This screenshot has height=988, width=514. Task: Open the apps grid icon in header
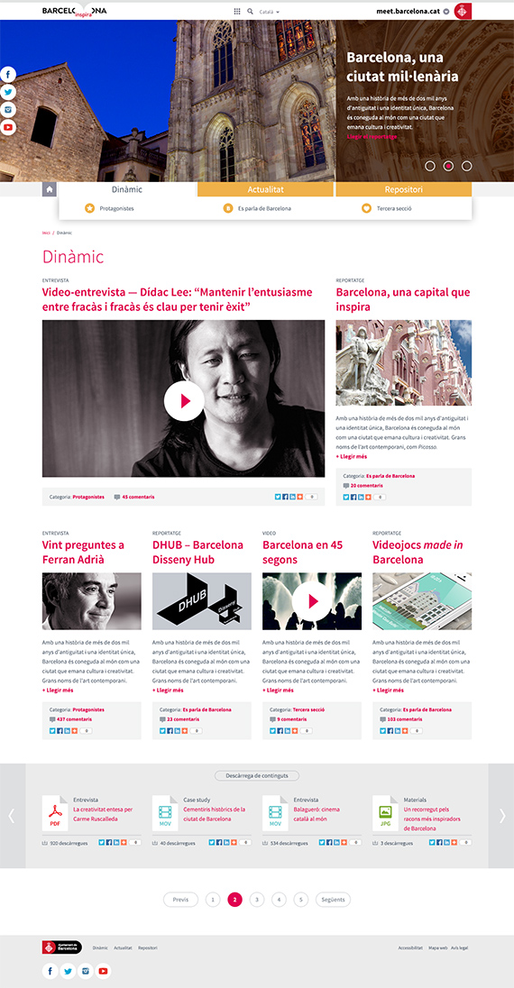pyautogui.click(x=237, y=12)
